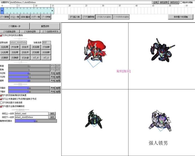Uncheck [F4]显示注册点和辅助线 checkbox

pos(2,106)
